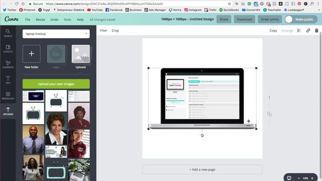Viewport: 322px width, 181px height.
Task: Select the man in tie photo thumbnail
Action: [x=33, y=140]
